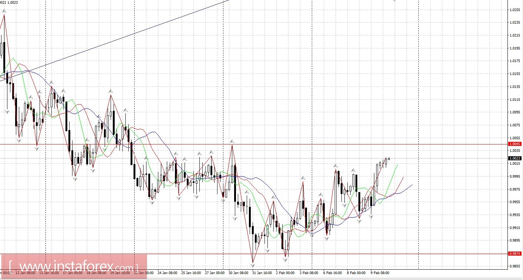The width and height of the screenshot is (523, 280).
Task: Click the quote readout text above the chart
Action: (x=9, y=2)
